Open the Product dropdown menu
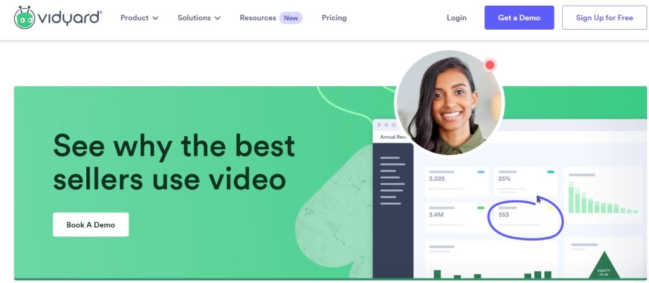The image size is (649, 283). (x=139, y=18)
